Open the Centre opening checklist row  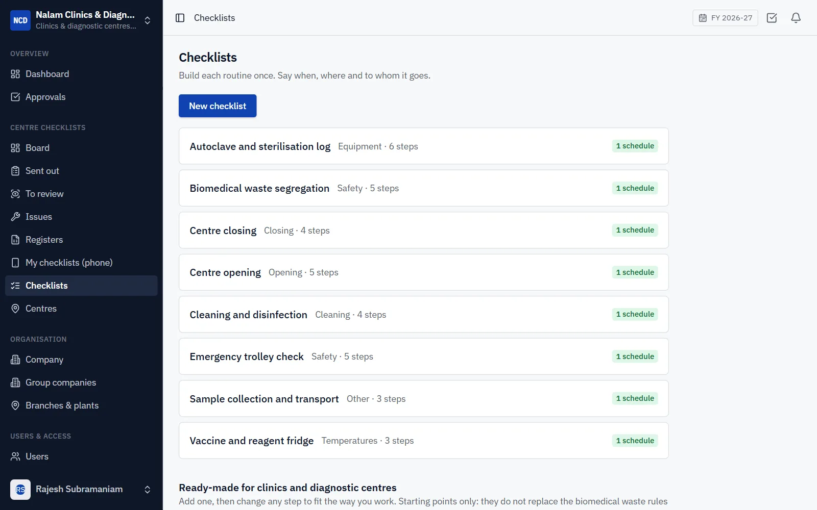click(x=424, y=272)
